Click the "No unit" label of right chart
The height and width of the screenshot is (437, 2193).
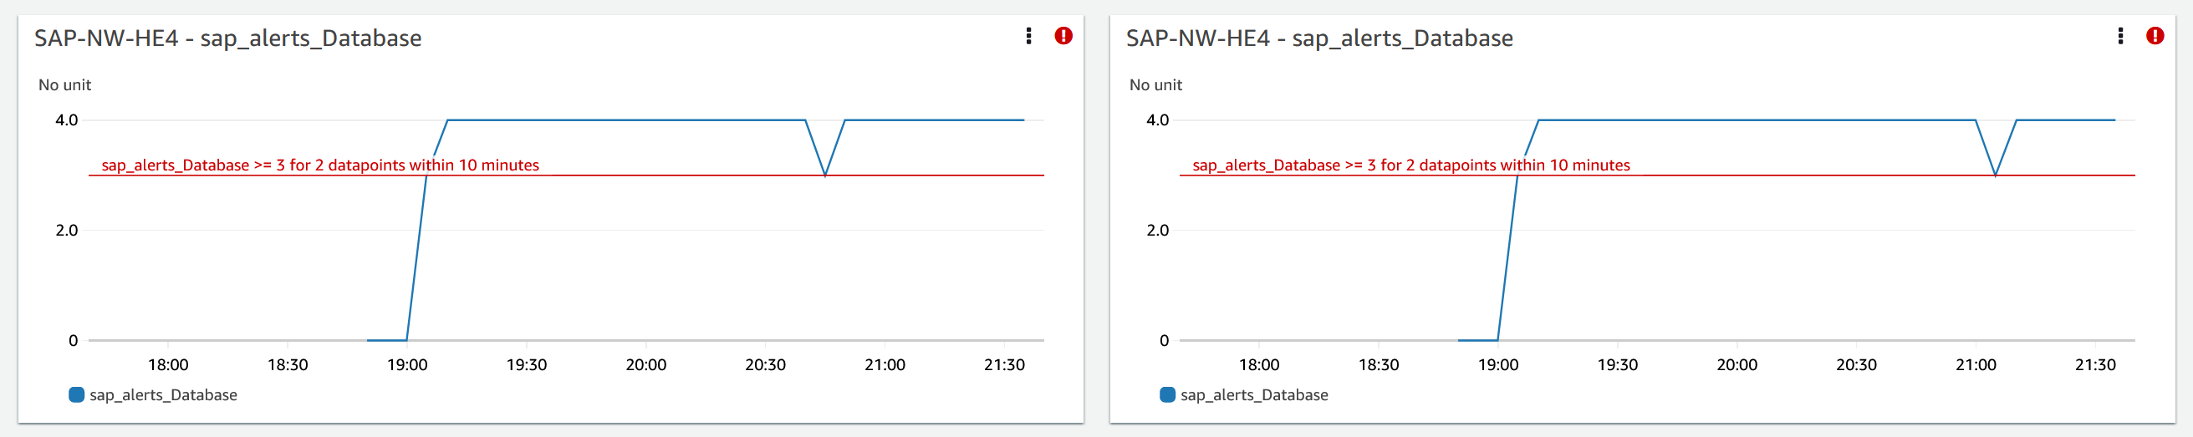click(x=1155, y=85)
